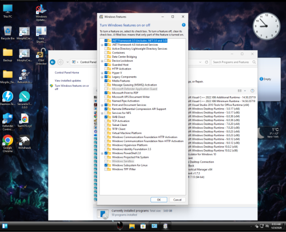Click search magnifier in Programs and Features
The height and width of the screenshot is (232, 286).
coord(254,62)
